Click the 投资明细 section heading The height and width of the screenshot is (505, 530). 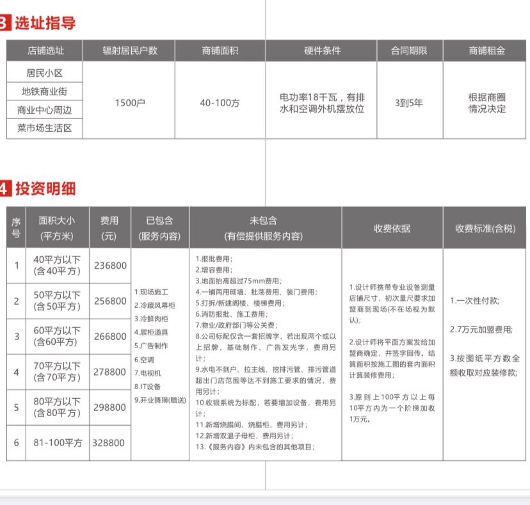[x=45, y=188]
